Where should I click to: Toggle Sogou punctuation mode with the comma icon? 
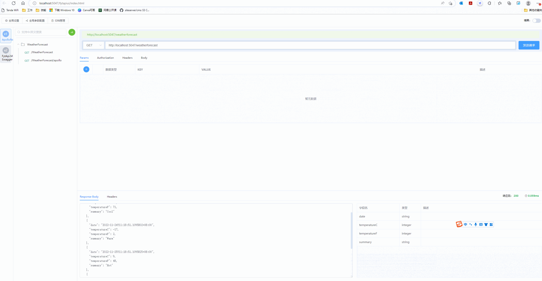click(471, 224)
